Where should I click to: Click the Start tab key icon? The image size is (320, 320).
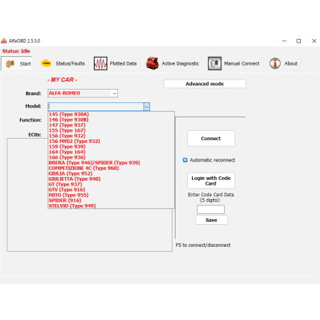pos(10,63)
